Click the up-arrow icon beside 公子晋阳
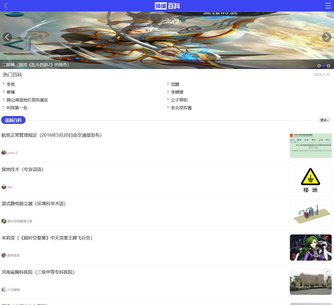The image size is (334, 305). click(168, 100)
